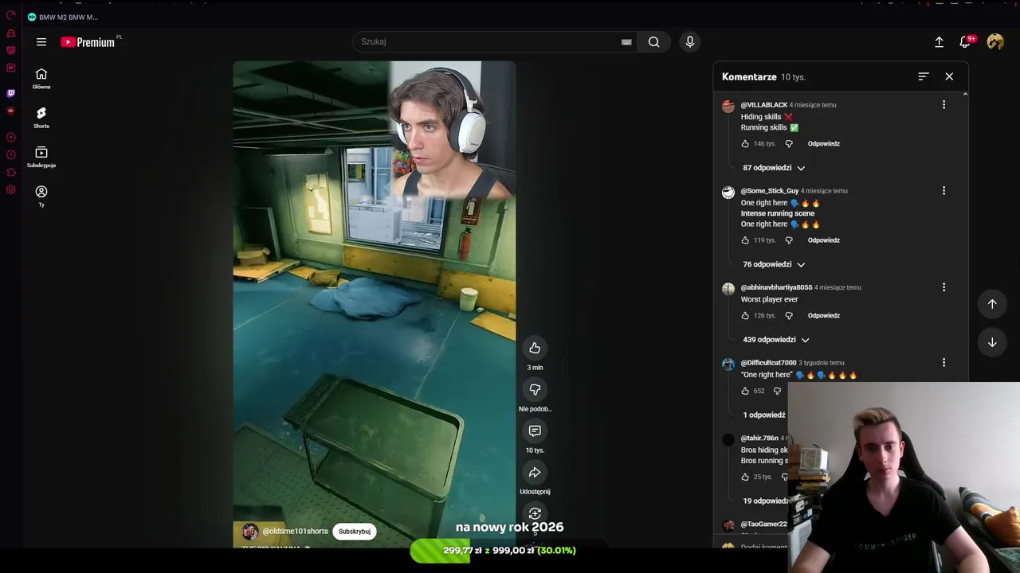
Task: Dislike @Some_Stick_Guy's comment
Action: tap(789, 240)
